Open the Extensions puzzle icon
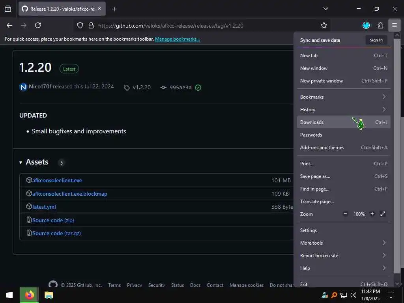 pos(380,25)
